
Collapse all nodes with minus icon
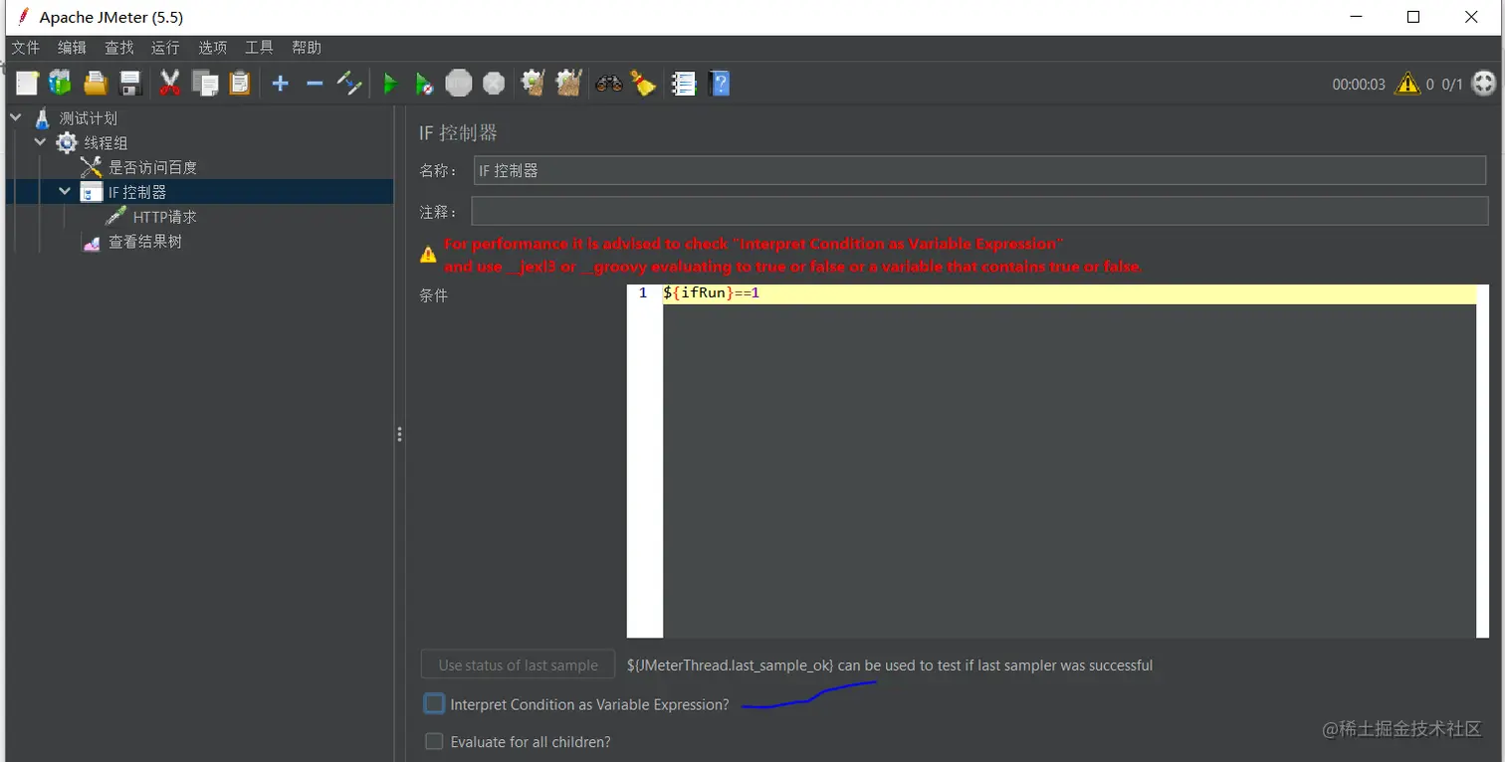[x=315, y=84]
